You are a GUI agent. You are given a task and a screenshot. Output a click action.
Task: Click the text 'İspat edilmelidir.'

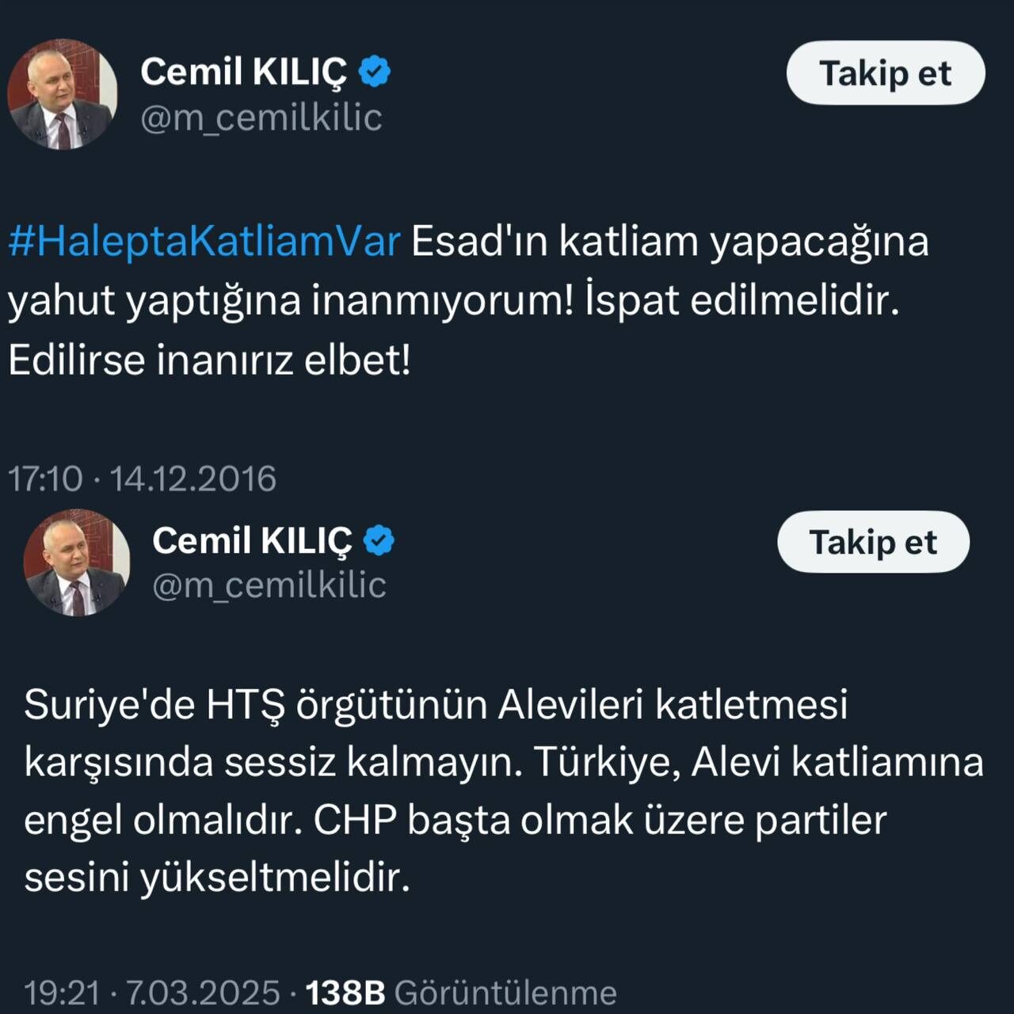(742, 300)
